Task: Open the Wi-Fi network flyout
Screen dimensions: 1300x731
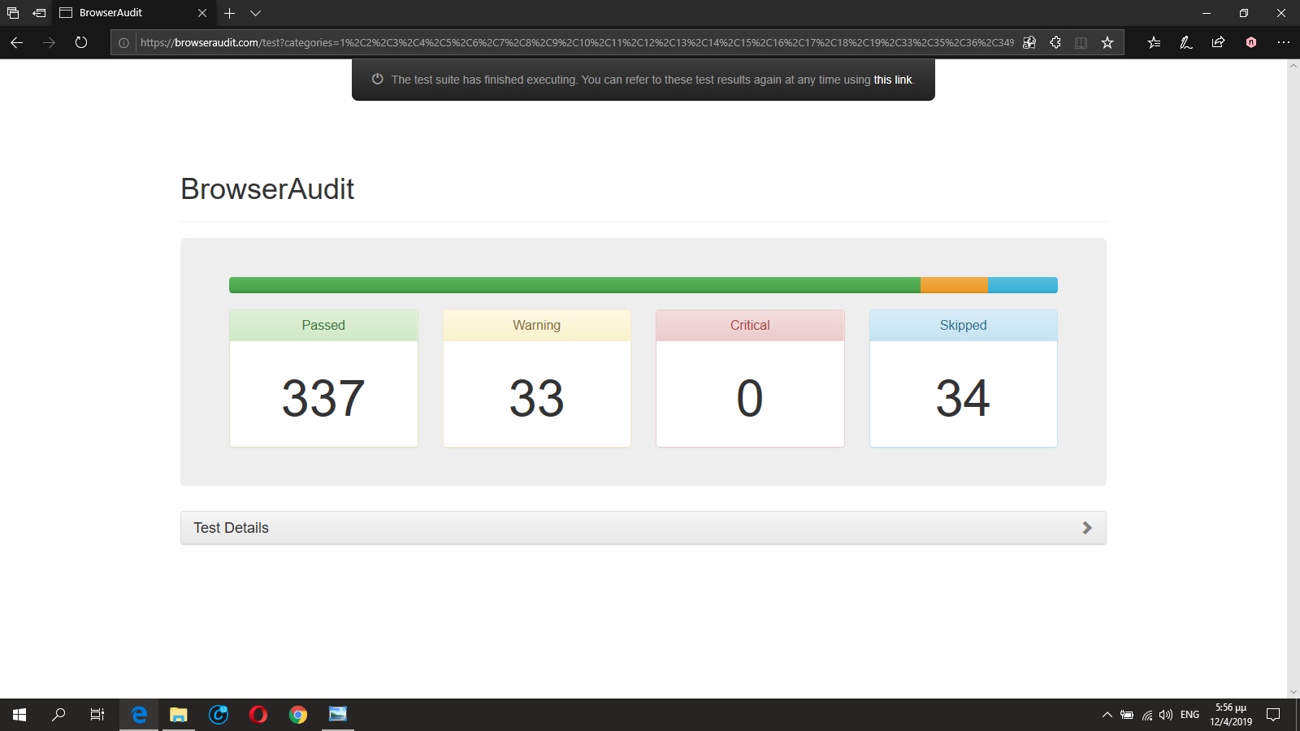Action: pos(1147,715)
